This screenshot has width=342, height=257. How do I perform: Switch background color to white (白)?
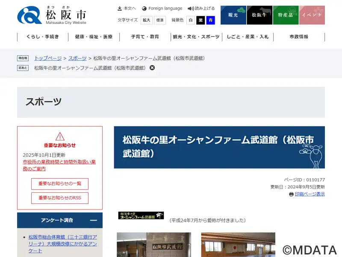pyautogui.click(x=191, y=20)
